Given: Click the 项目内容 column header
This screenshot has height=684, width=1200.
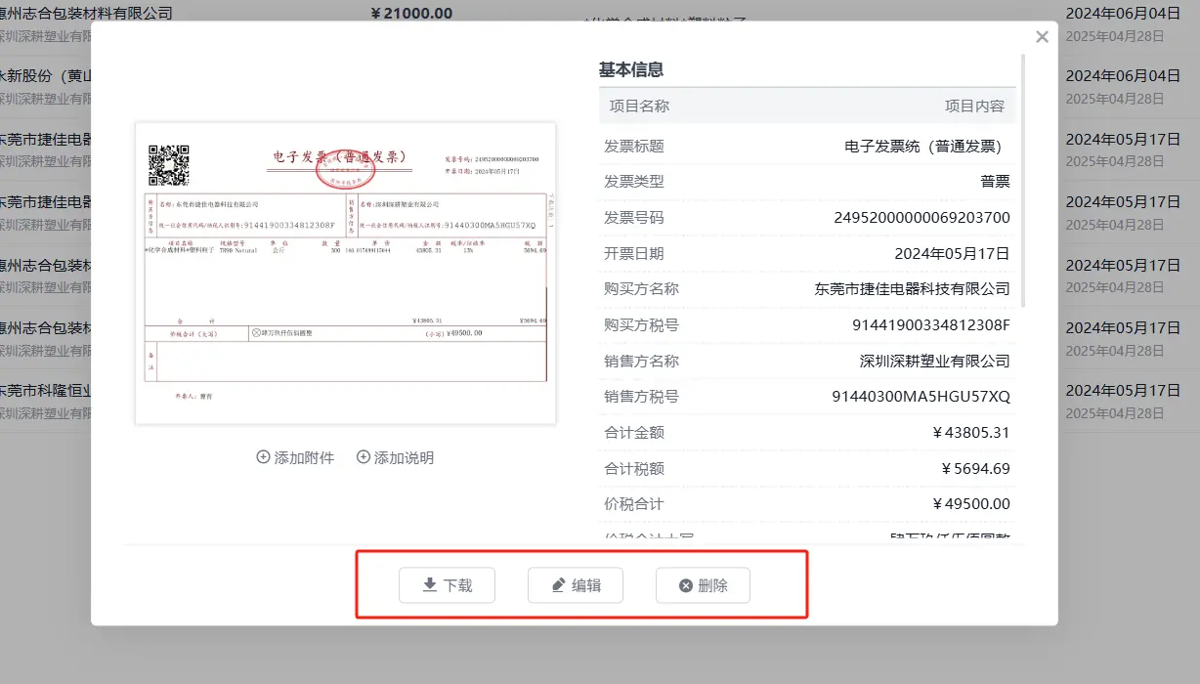Looking at the screenshot, I should point(974,106).
